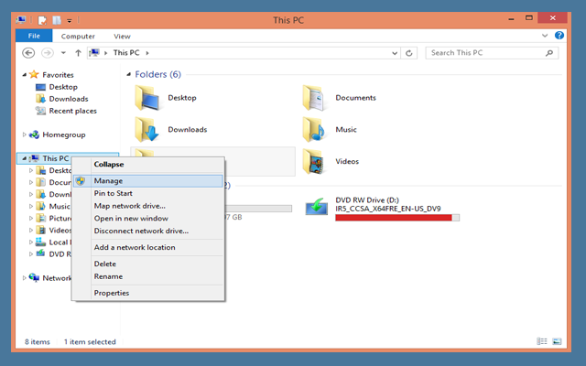586x366 pixels.
Task: Click the breadcrumb arrow after This PC
Action: [147, 53]
